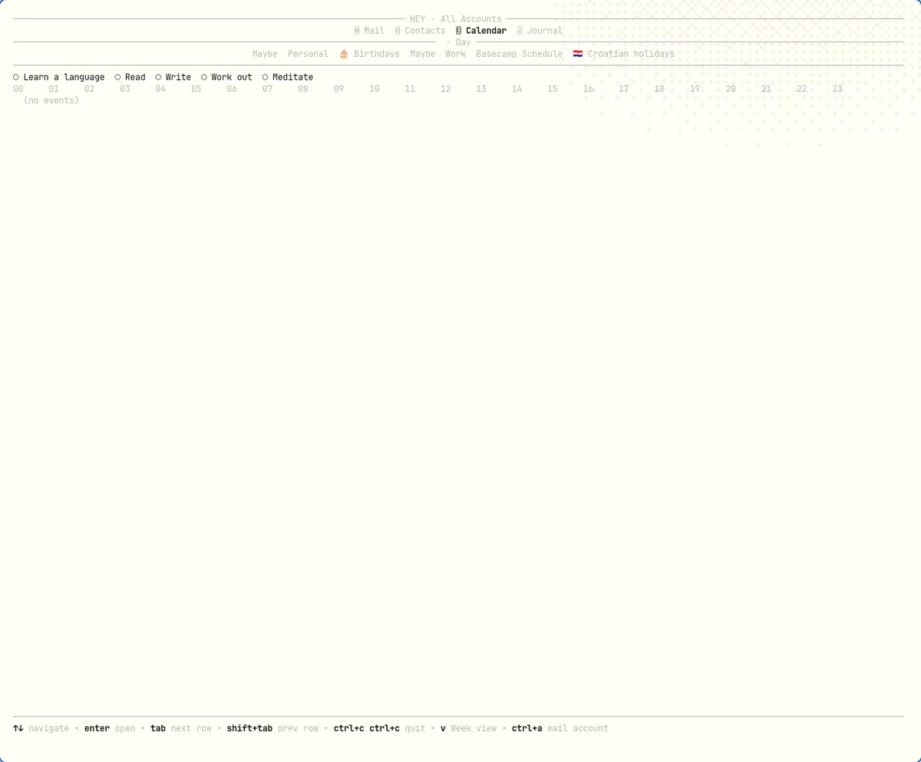The height and width of the screenshot is (762, 921).
Task: Toggle the Meditate habit circle
Action: (266, 77)
